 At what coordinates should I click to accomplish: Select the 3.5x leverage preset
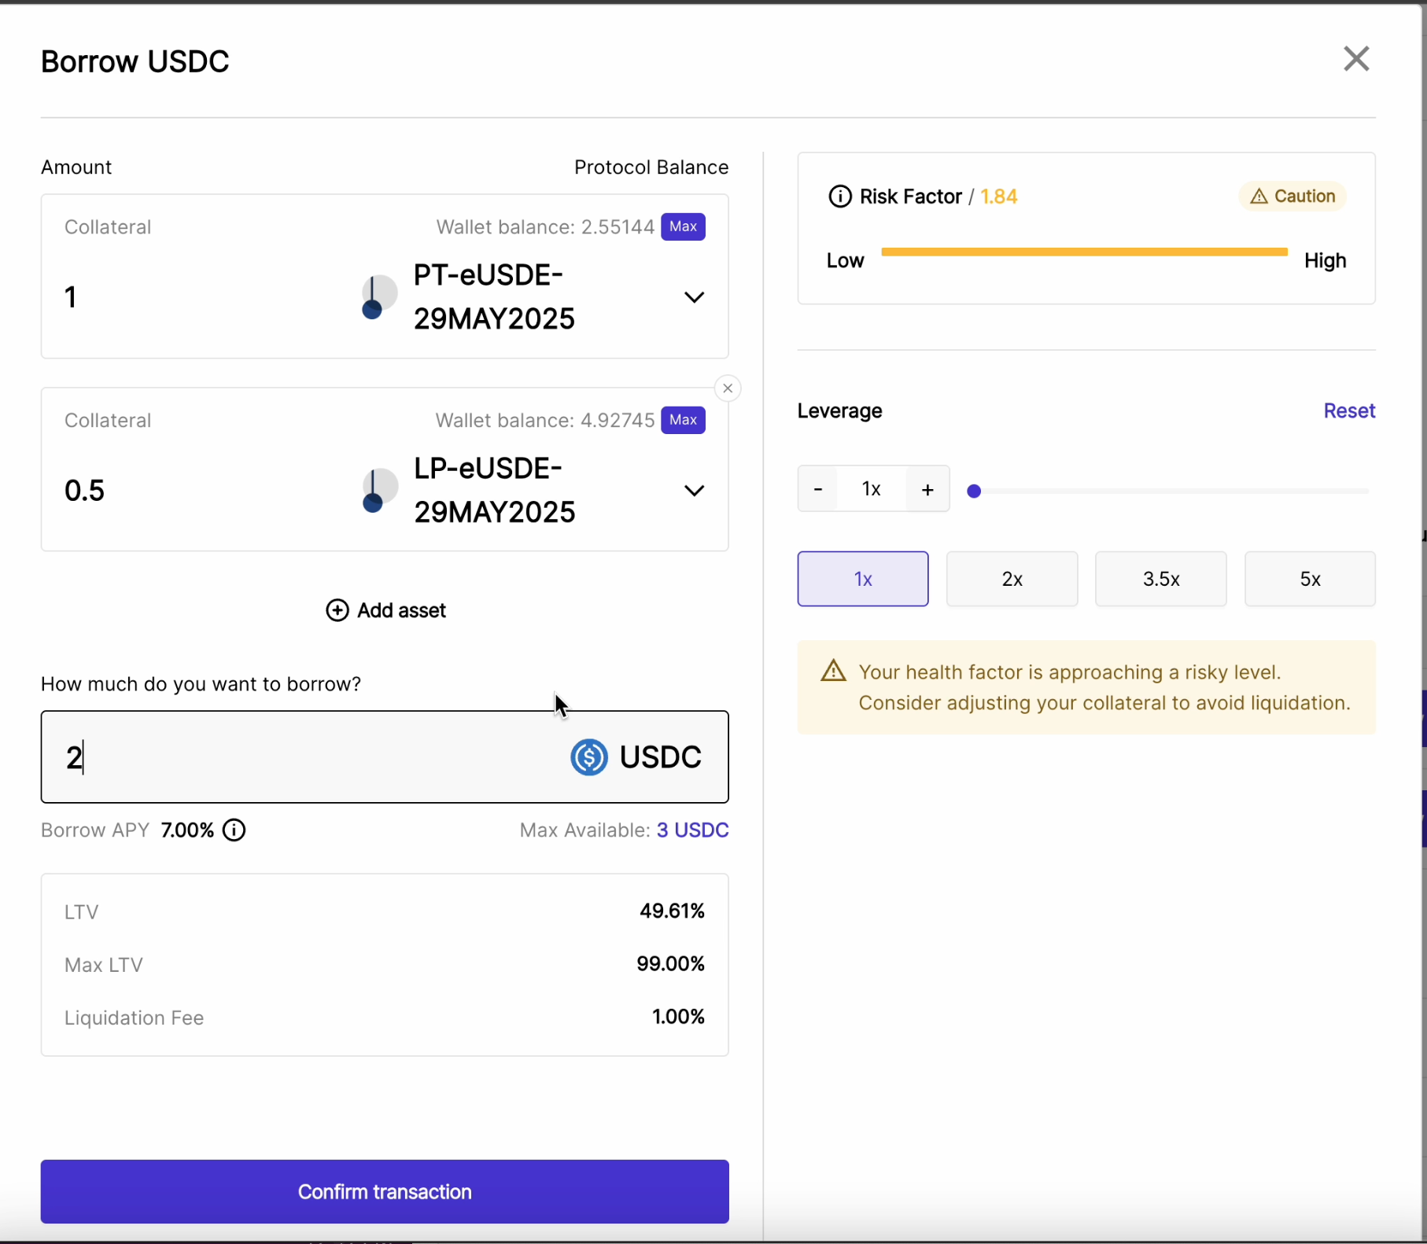pos(1160,579)
